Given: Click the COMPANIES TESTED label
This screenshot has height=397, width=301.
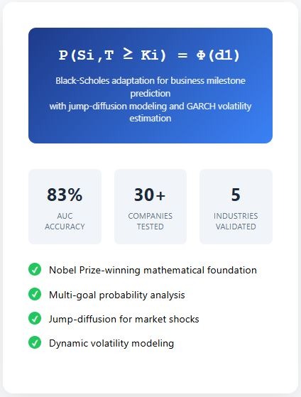Looking at the screenshot, I should coord(150,221).
